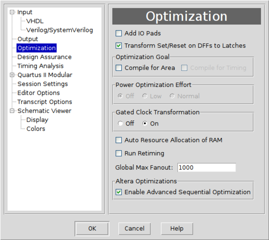
Task: Select Editor Options in tree
Action: pos(39,93)
